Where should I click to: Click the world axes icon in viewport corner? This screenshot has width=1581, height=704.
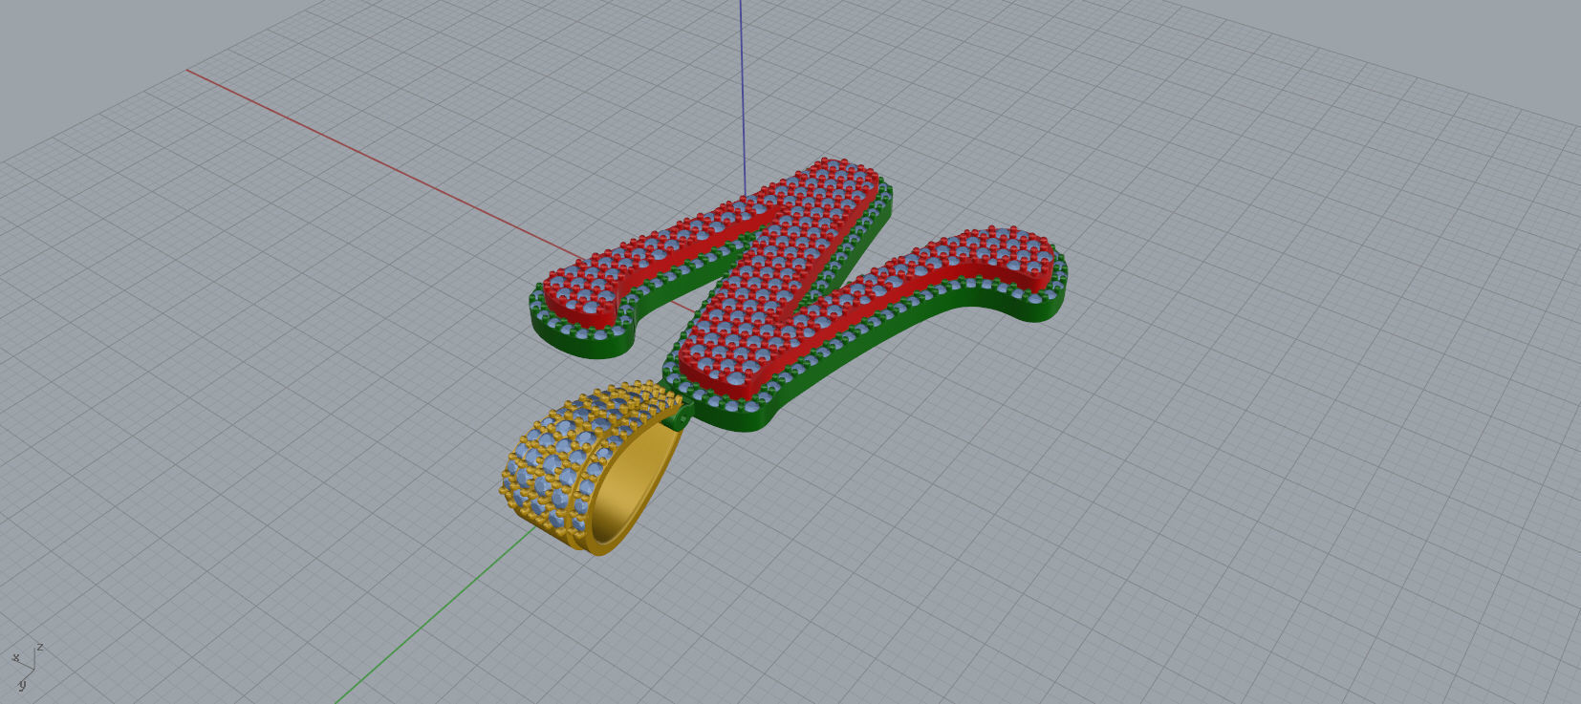tap(26, 666)
